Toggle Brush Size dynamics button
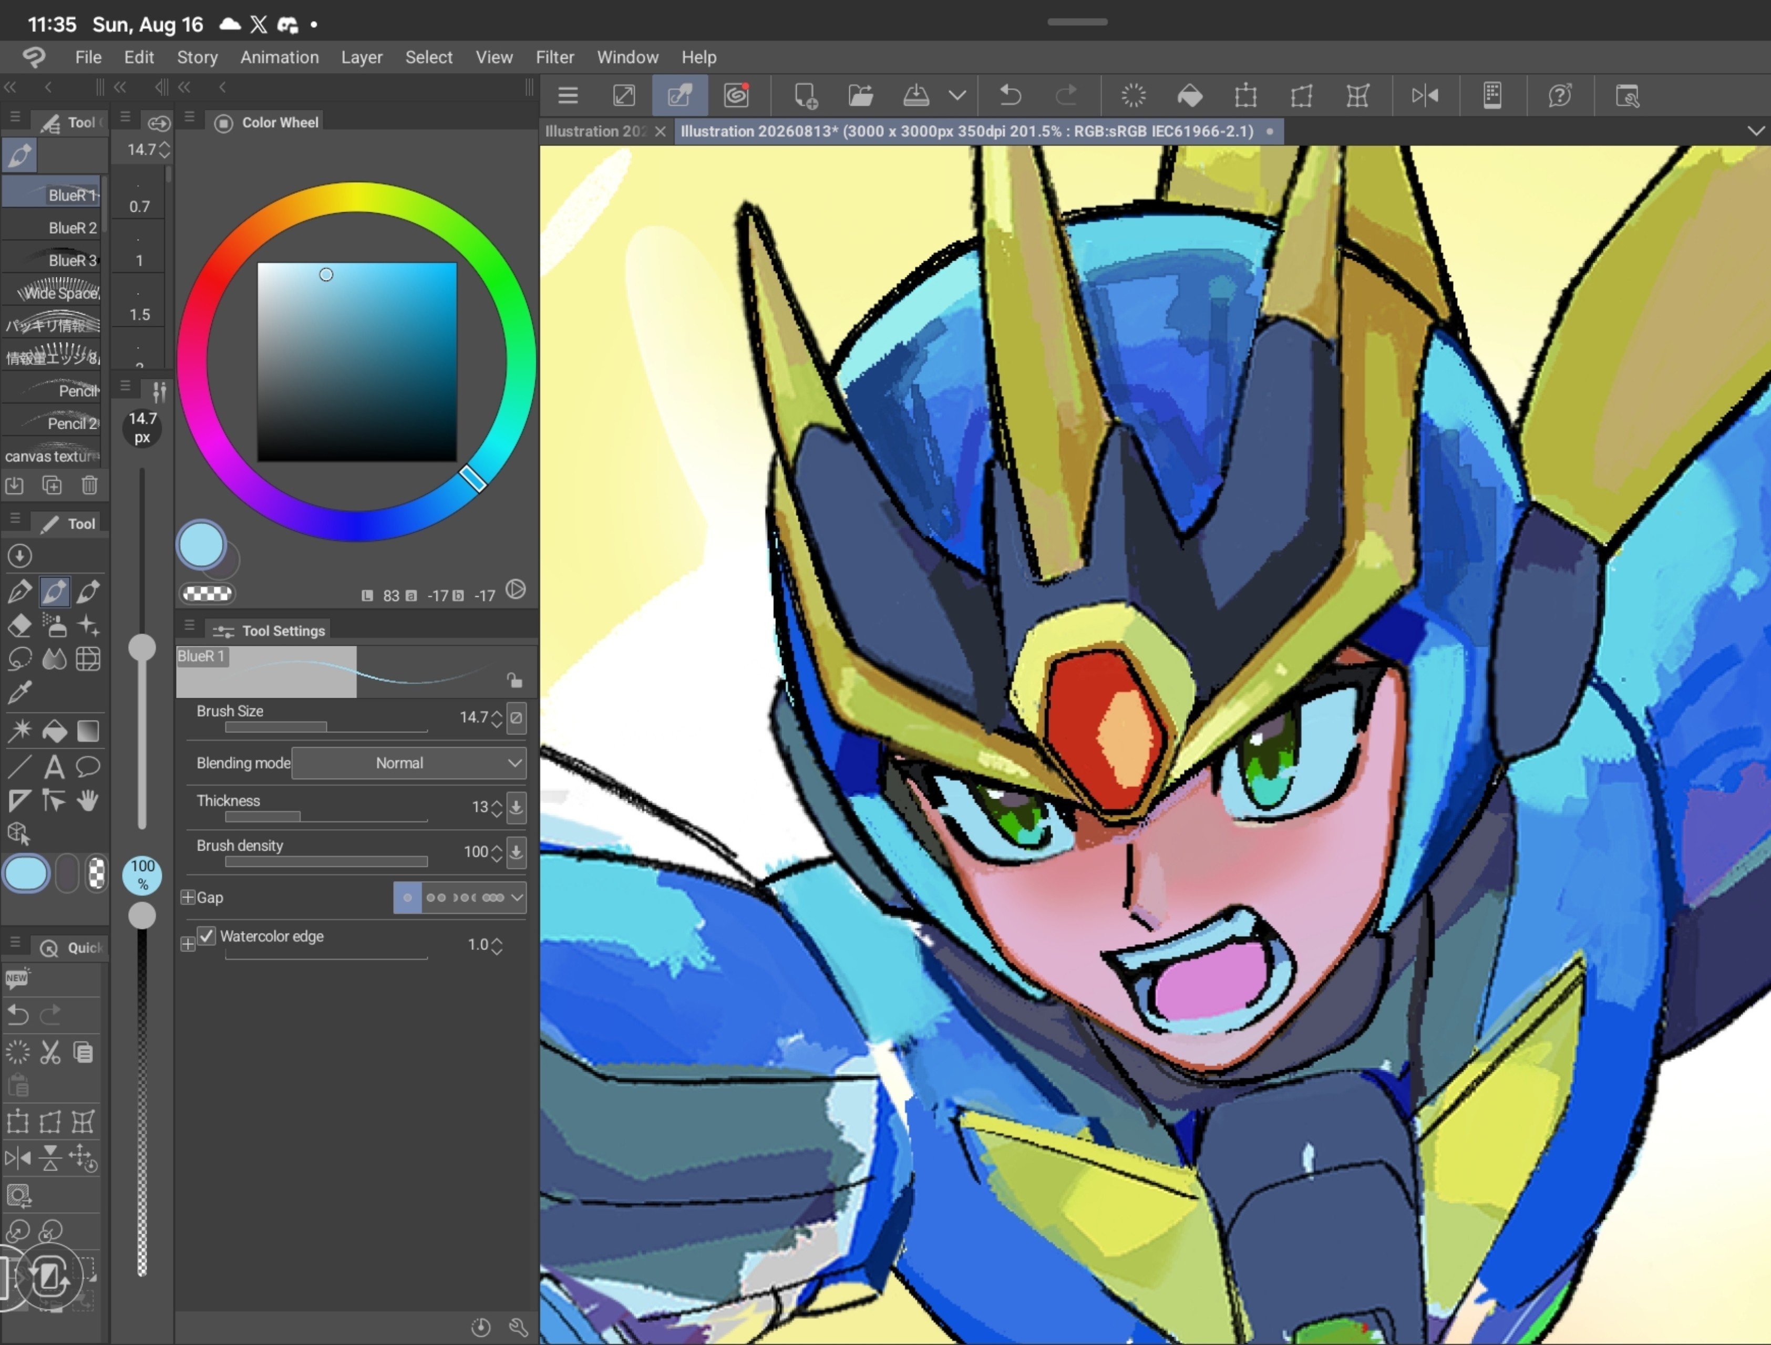Screen dimensions: 1771x1345 [x=517, y=718]
